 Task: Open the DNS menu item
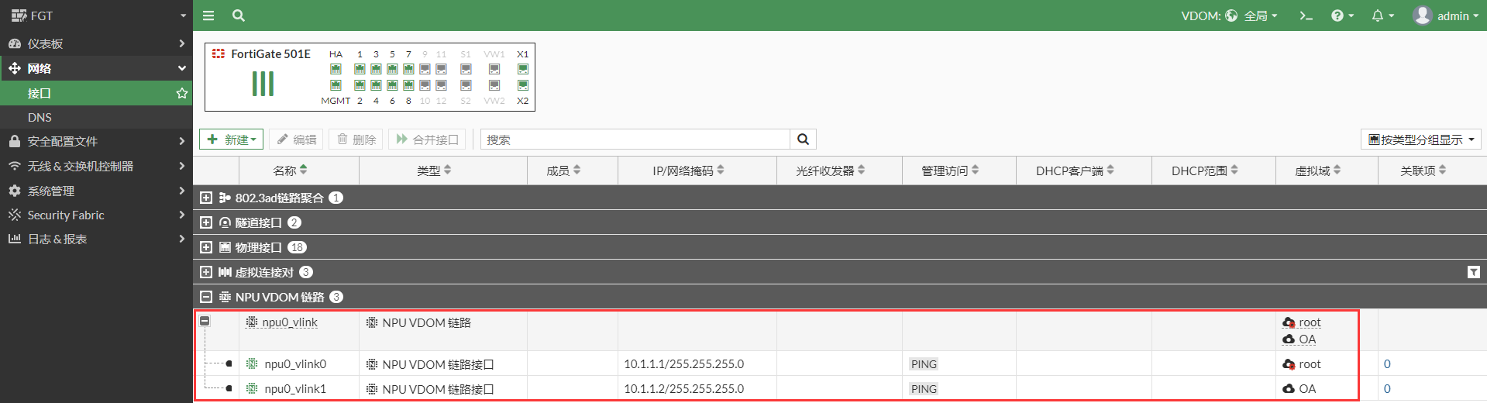40,117
